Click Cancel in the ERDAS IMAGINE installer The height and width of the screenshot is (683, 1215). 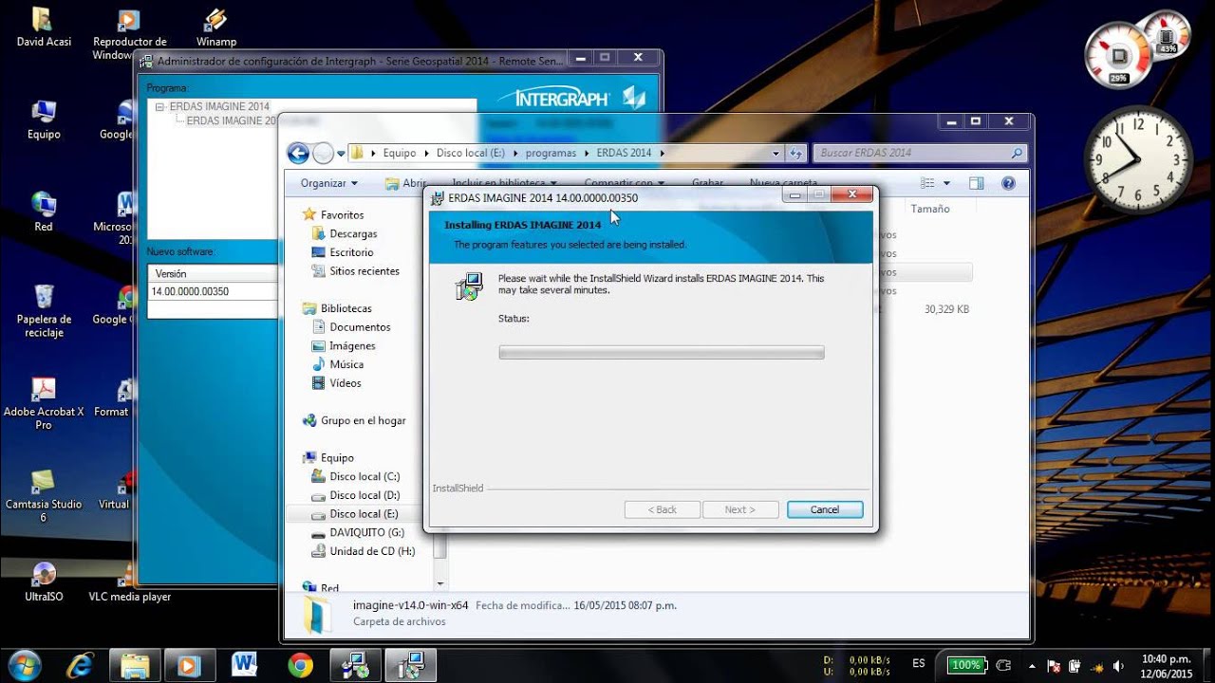(x=825, y=509)
